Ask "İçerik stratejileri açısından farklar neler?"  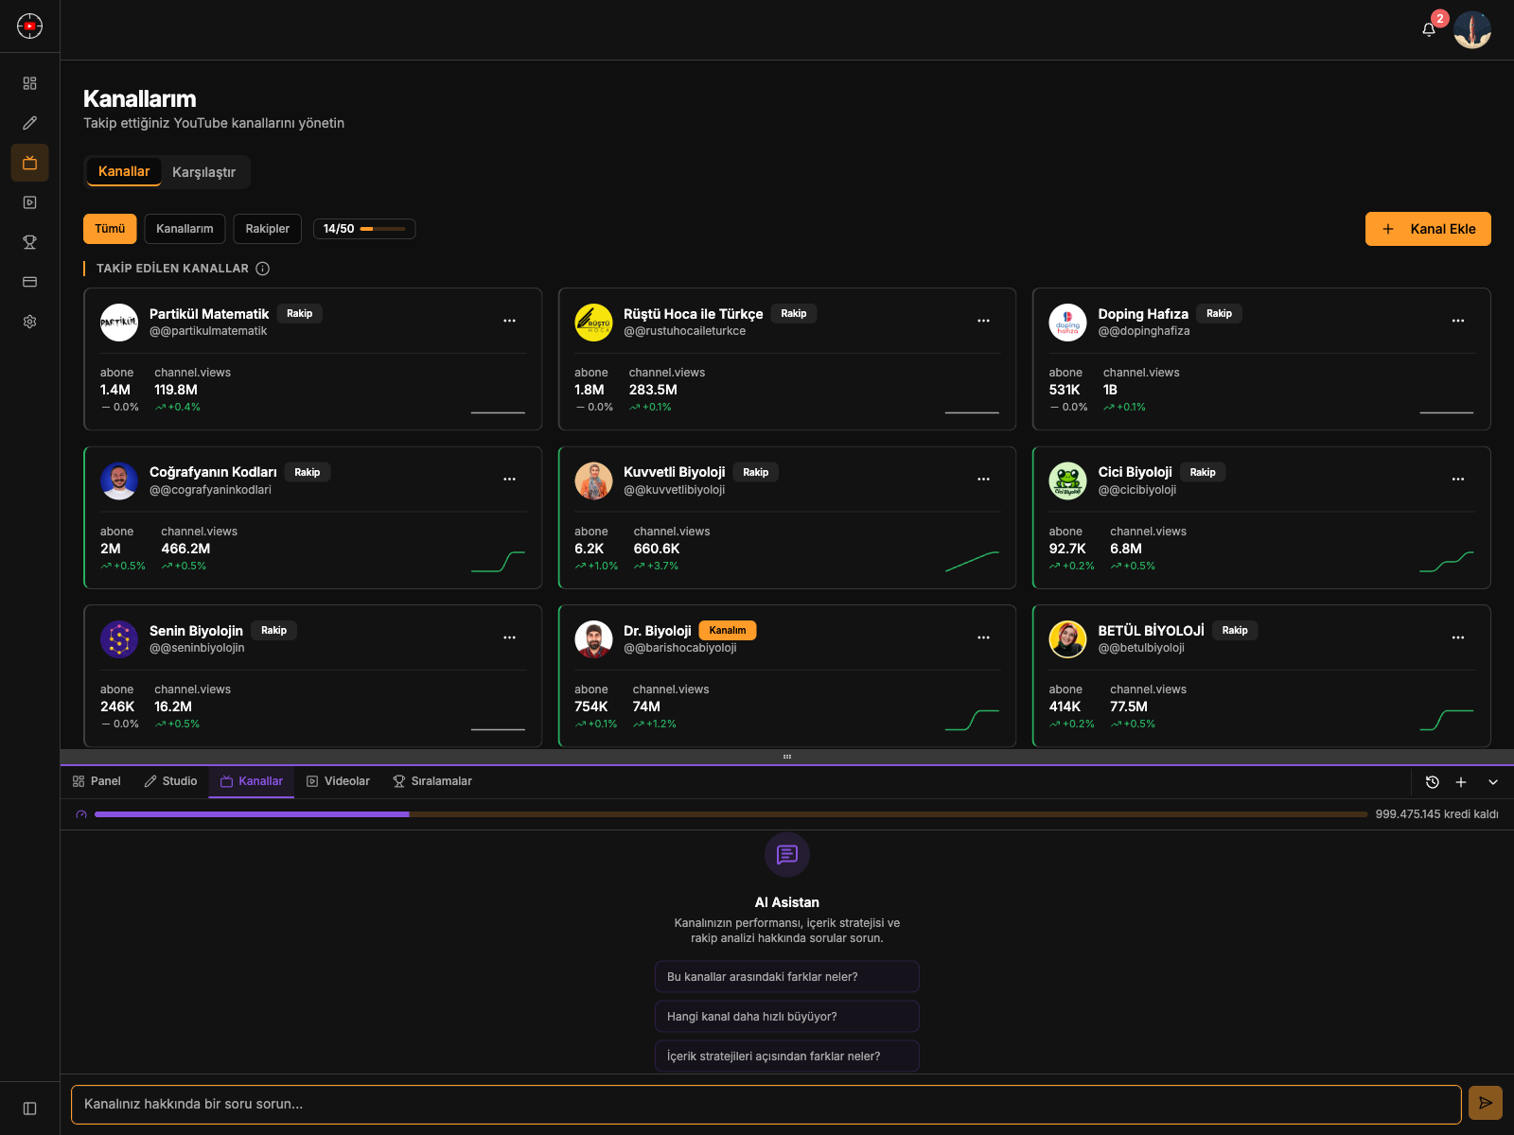point(787,1056)
